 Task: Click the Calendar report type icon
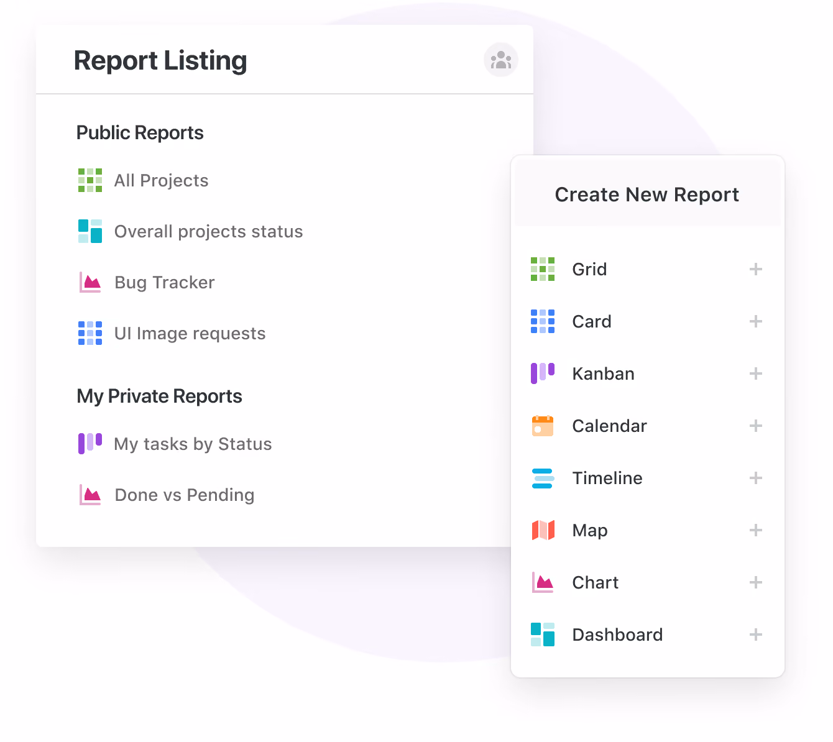tap(543, 426)
